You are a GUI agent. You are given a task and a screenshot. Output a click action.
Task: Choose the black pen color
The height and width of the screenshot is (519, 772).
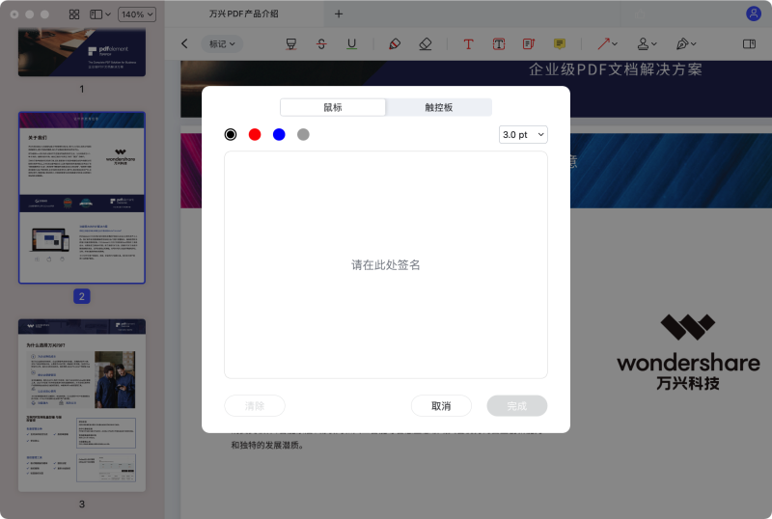pos(231,135)
